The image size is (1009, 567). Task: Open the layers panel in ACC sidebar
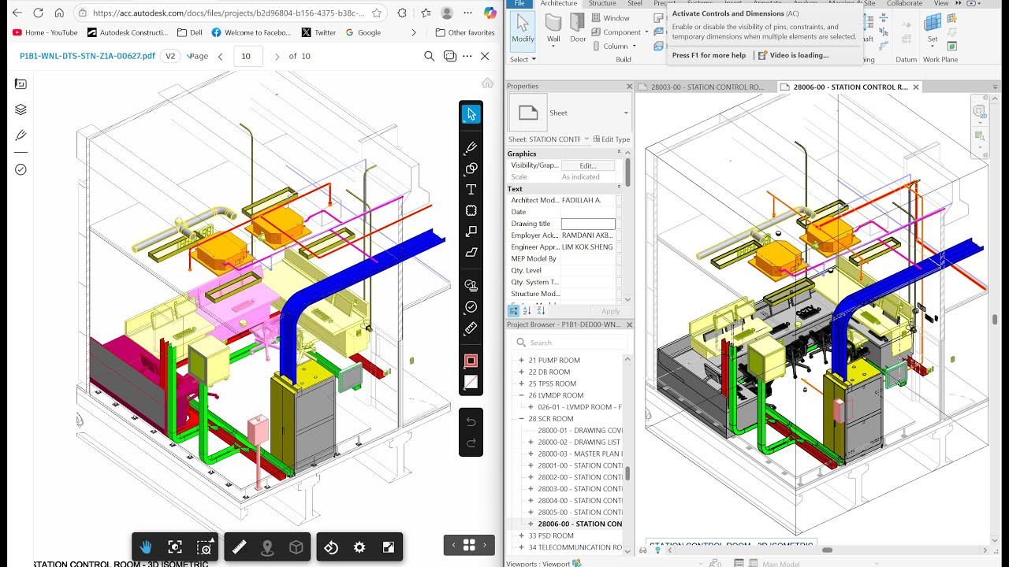(21, 109)
